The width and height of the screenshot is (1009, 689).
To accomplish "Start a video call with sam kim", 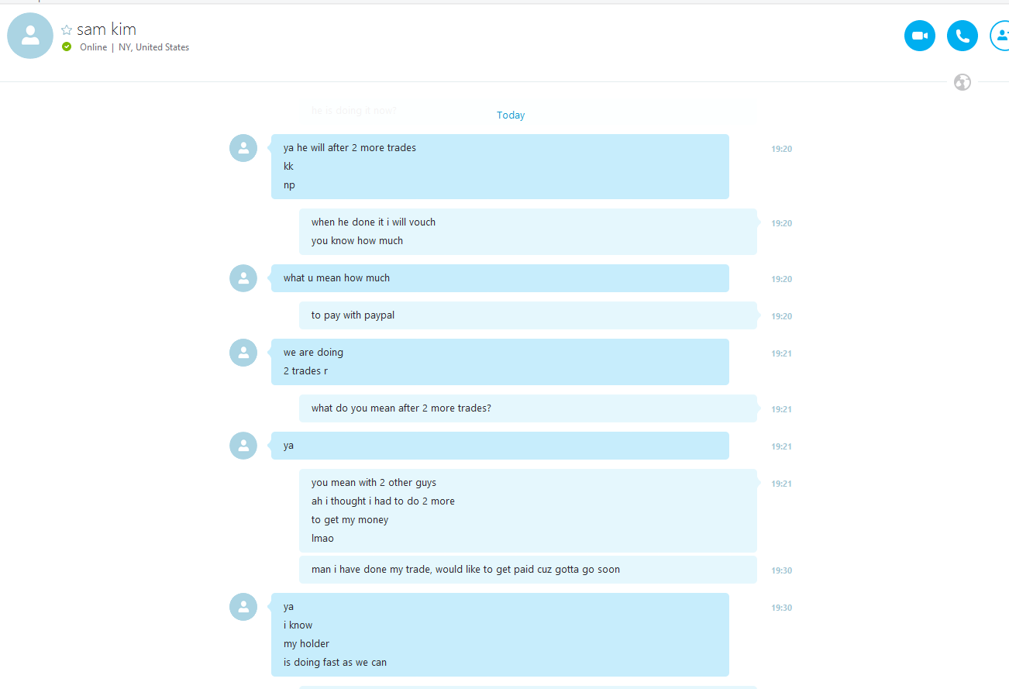I will (920, 36).
